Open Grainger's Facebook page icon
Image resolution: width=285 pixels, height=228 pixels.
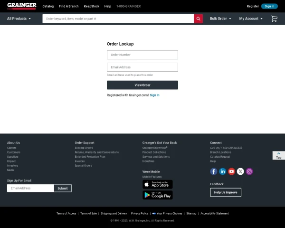(214, 171)
